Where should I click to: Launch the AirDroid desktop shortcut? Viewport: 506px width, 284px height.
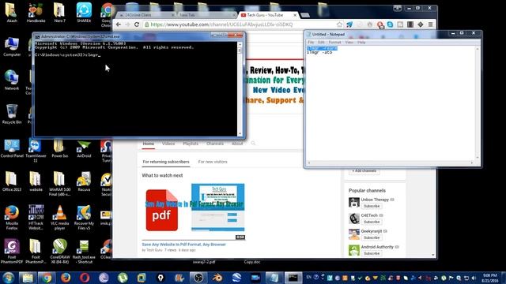(x=84, y=148)
